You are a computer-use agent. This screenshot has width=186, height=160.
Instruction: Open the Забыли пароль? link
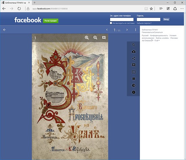(x=144, y=23)
